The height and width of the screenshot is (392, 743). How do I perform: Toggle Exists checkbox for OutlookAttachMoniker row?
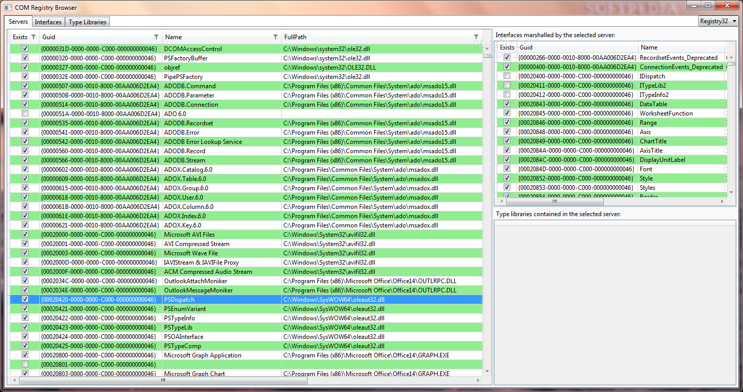(25, 281)
